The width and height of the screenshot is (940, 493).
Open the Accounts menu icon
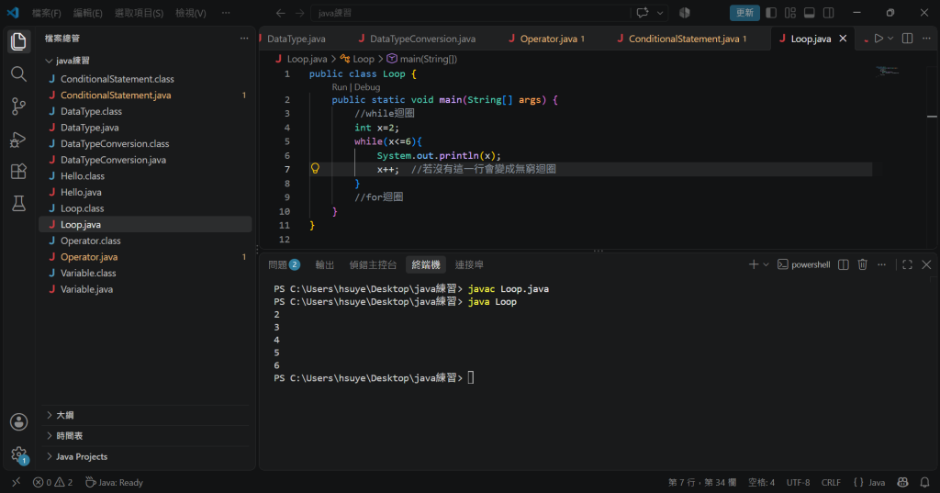click(x=18, y=421)
